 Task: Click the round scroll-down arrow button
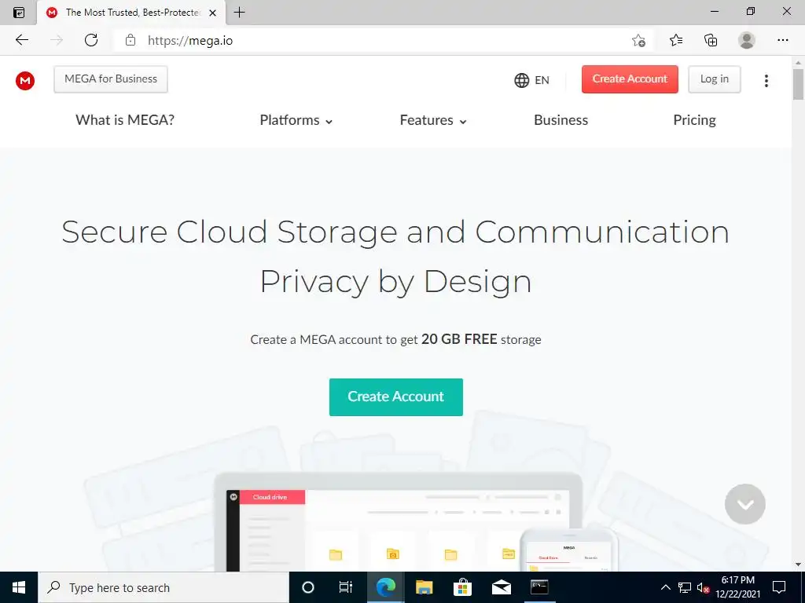[x=745, y=504]
